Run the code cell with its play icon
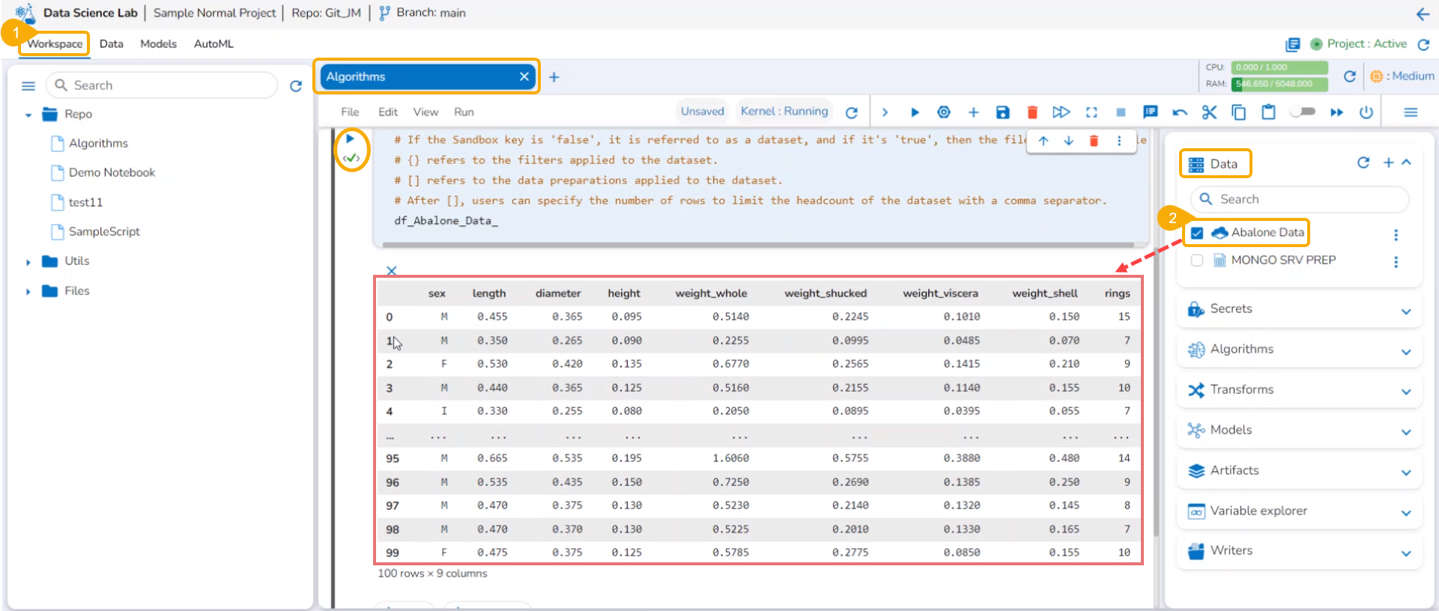Screen dimensions: 1439x611 [350, 139]
